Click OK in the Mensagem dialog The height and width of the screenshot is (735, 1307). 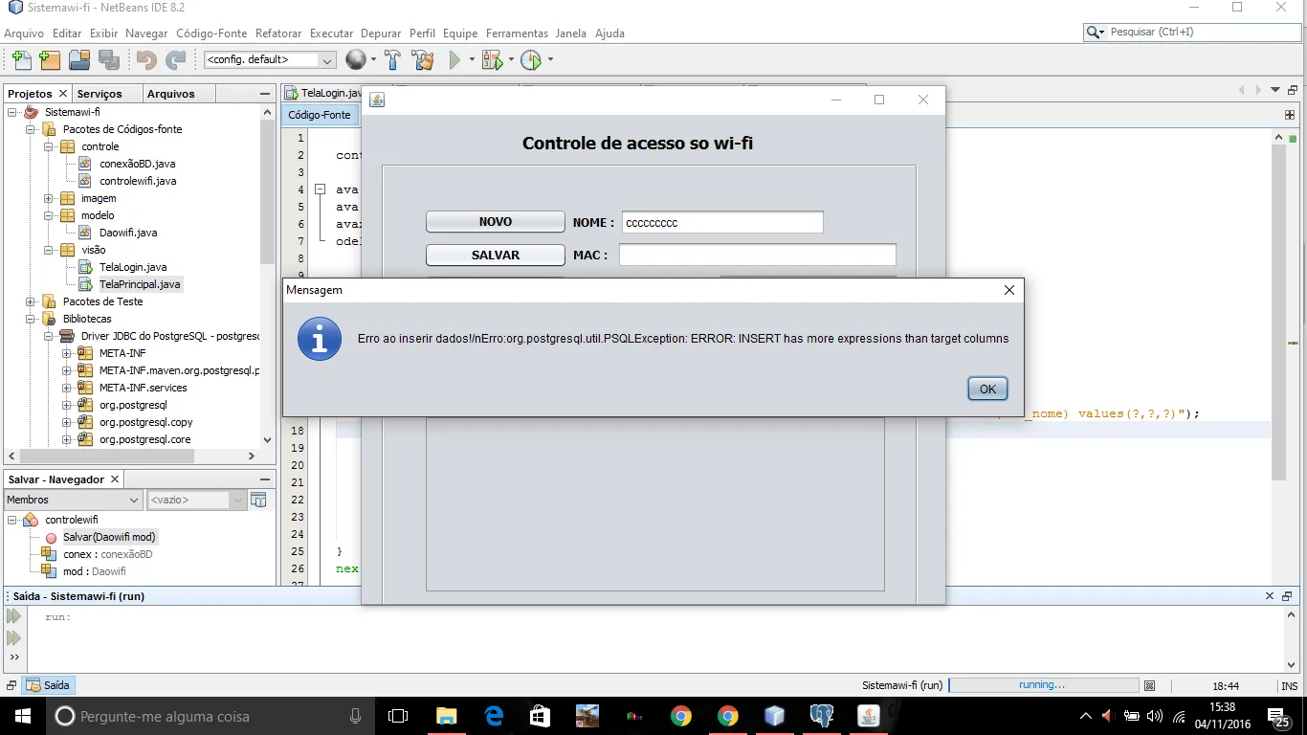pos(987,389)
